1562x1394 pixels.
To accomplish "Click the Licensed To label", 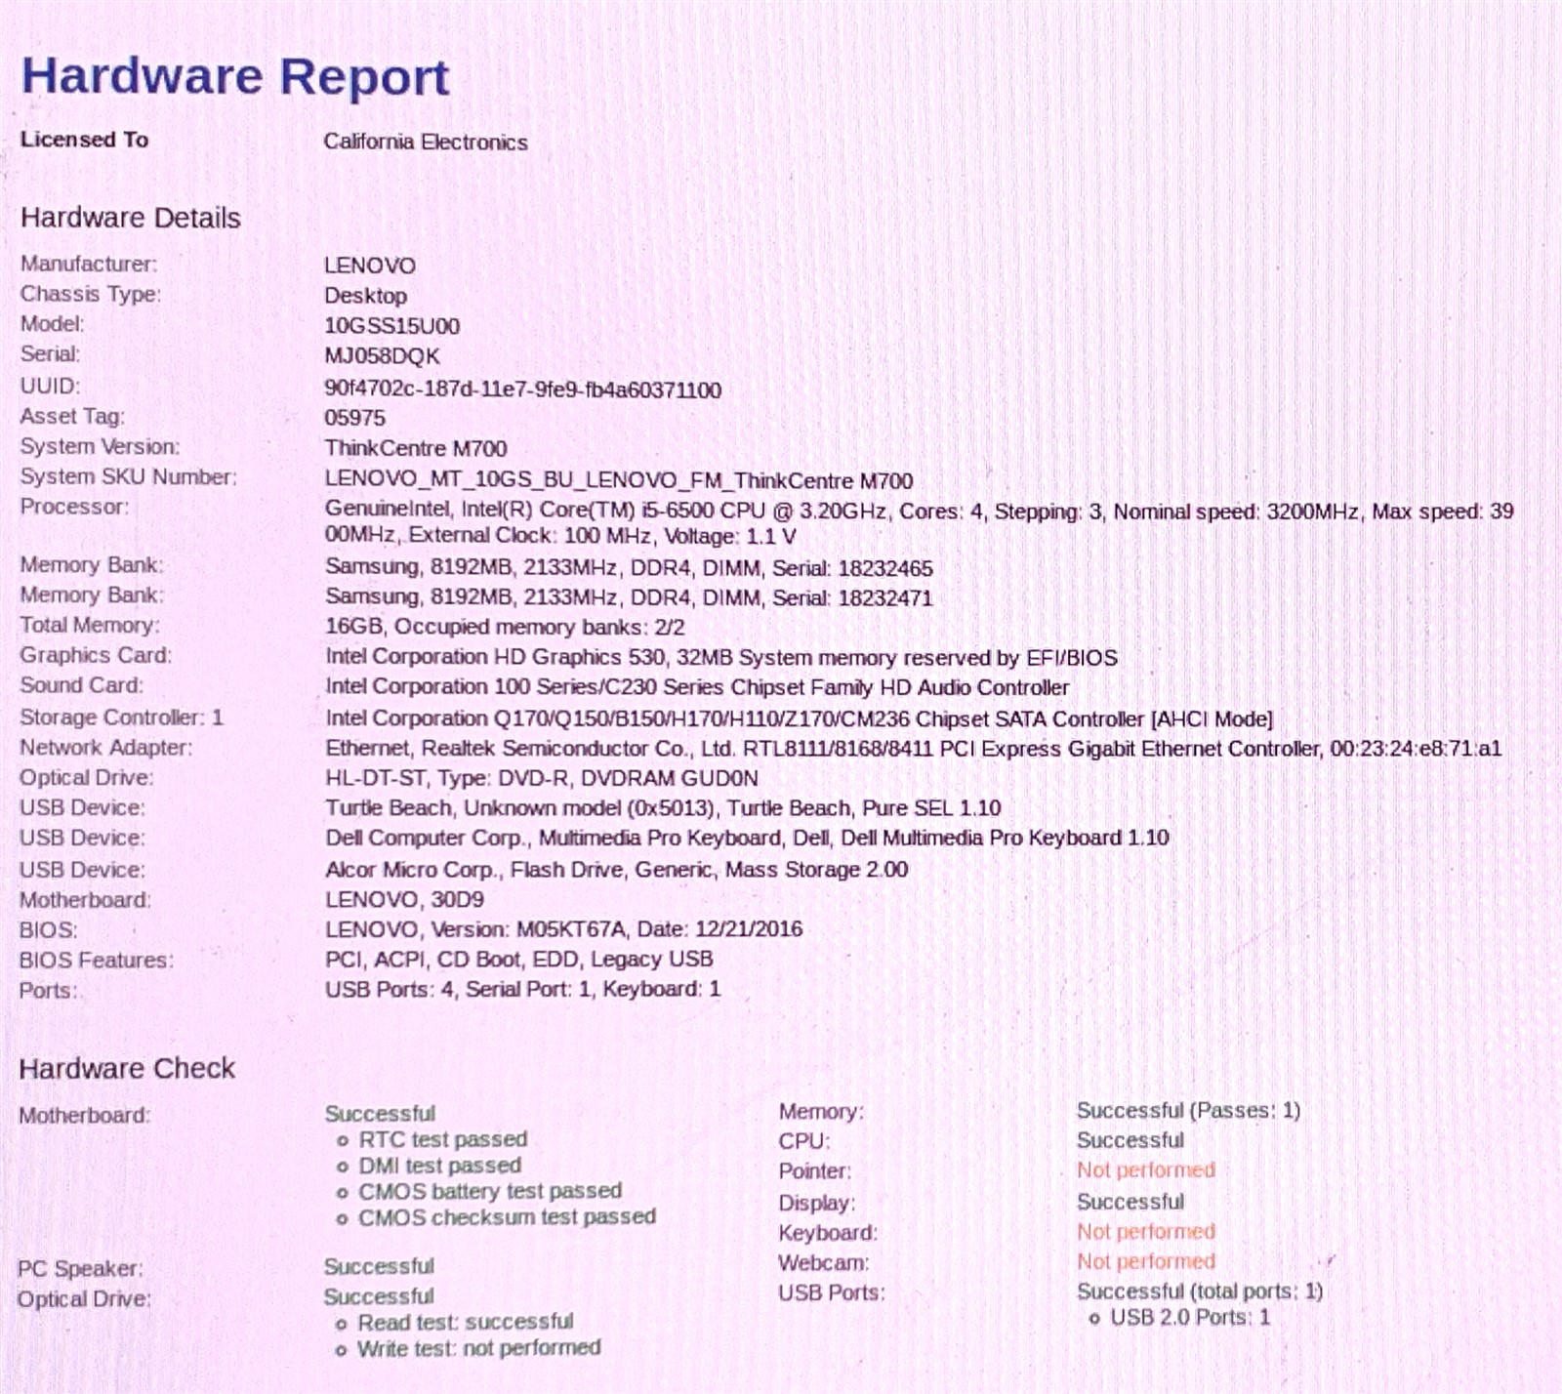I will click(x=84, y=140).
